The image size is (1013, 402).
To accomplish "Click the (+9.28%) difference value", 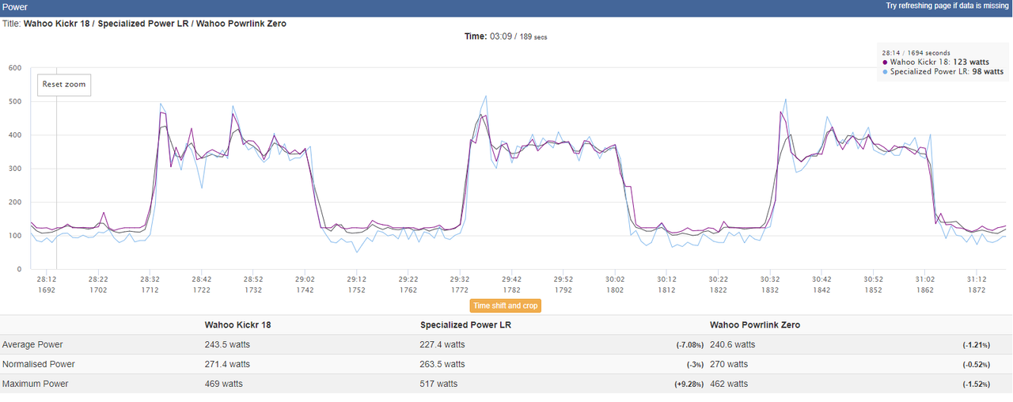I will pyautogui.click(x=689, y=385).
